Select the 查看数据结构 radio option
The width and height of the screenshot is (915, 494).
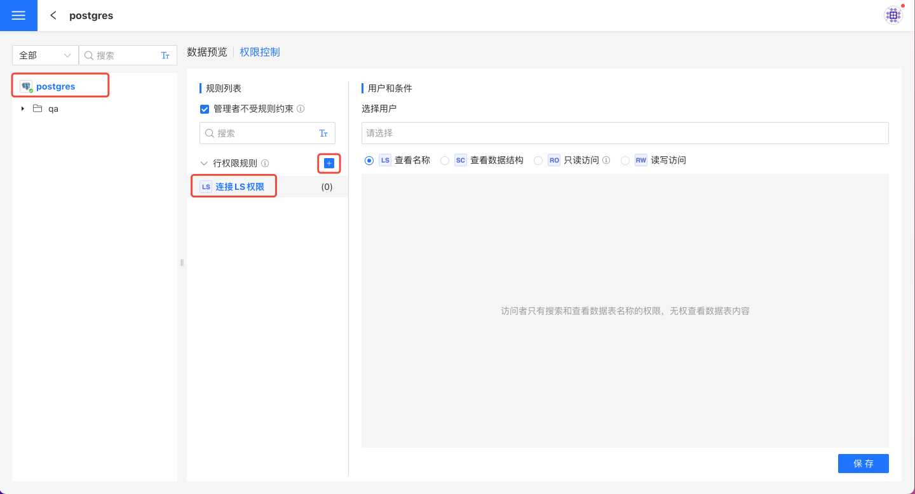tap(445, 161)
